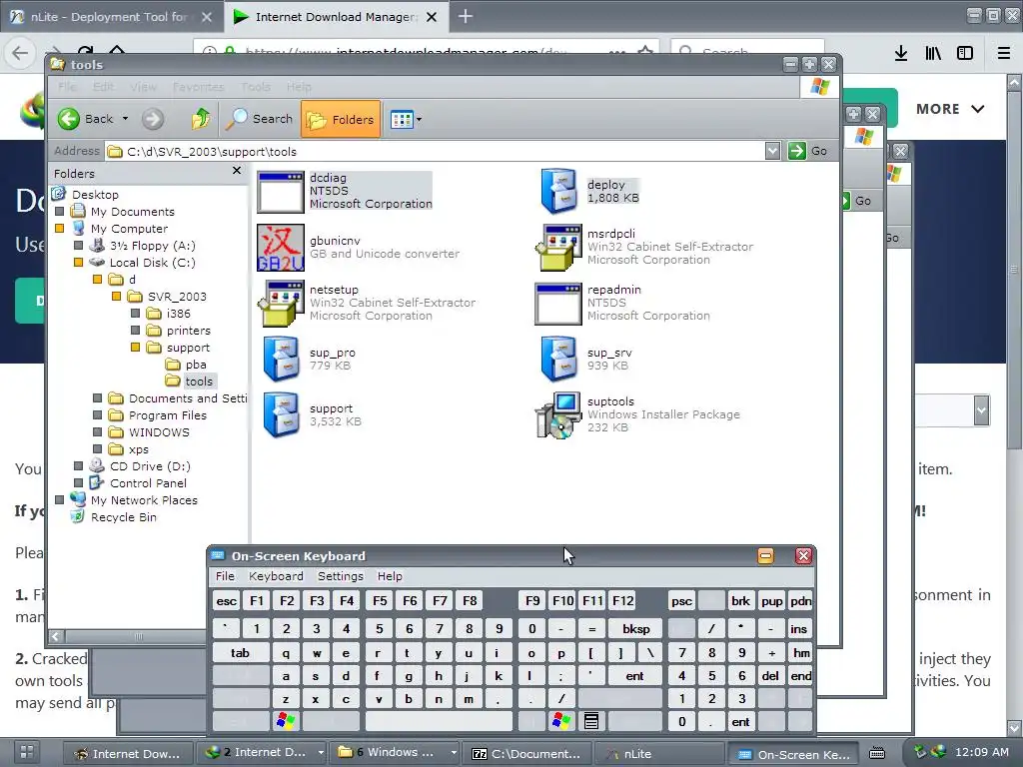1023x767 pixels.
Task: Open the browser library icon
Action: click(x=933, y=53)
